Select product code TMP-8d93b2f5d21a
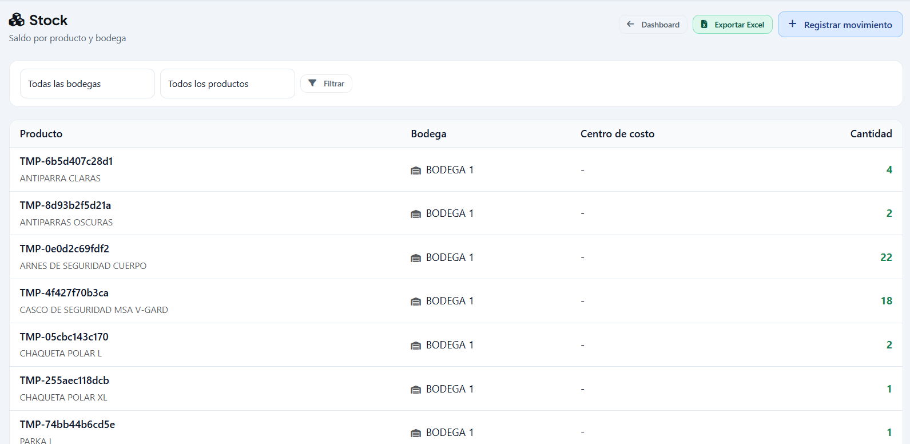Image resolution: width=910 pixels, height=444 pixels. click(x=66, y=205)
